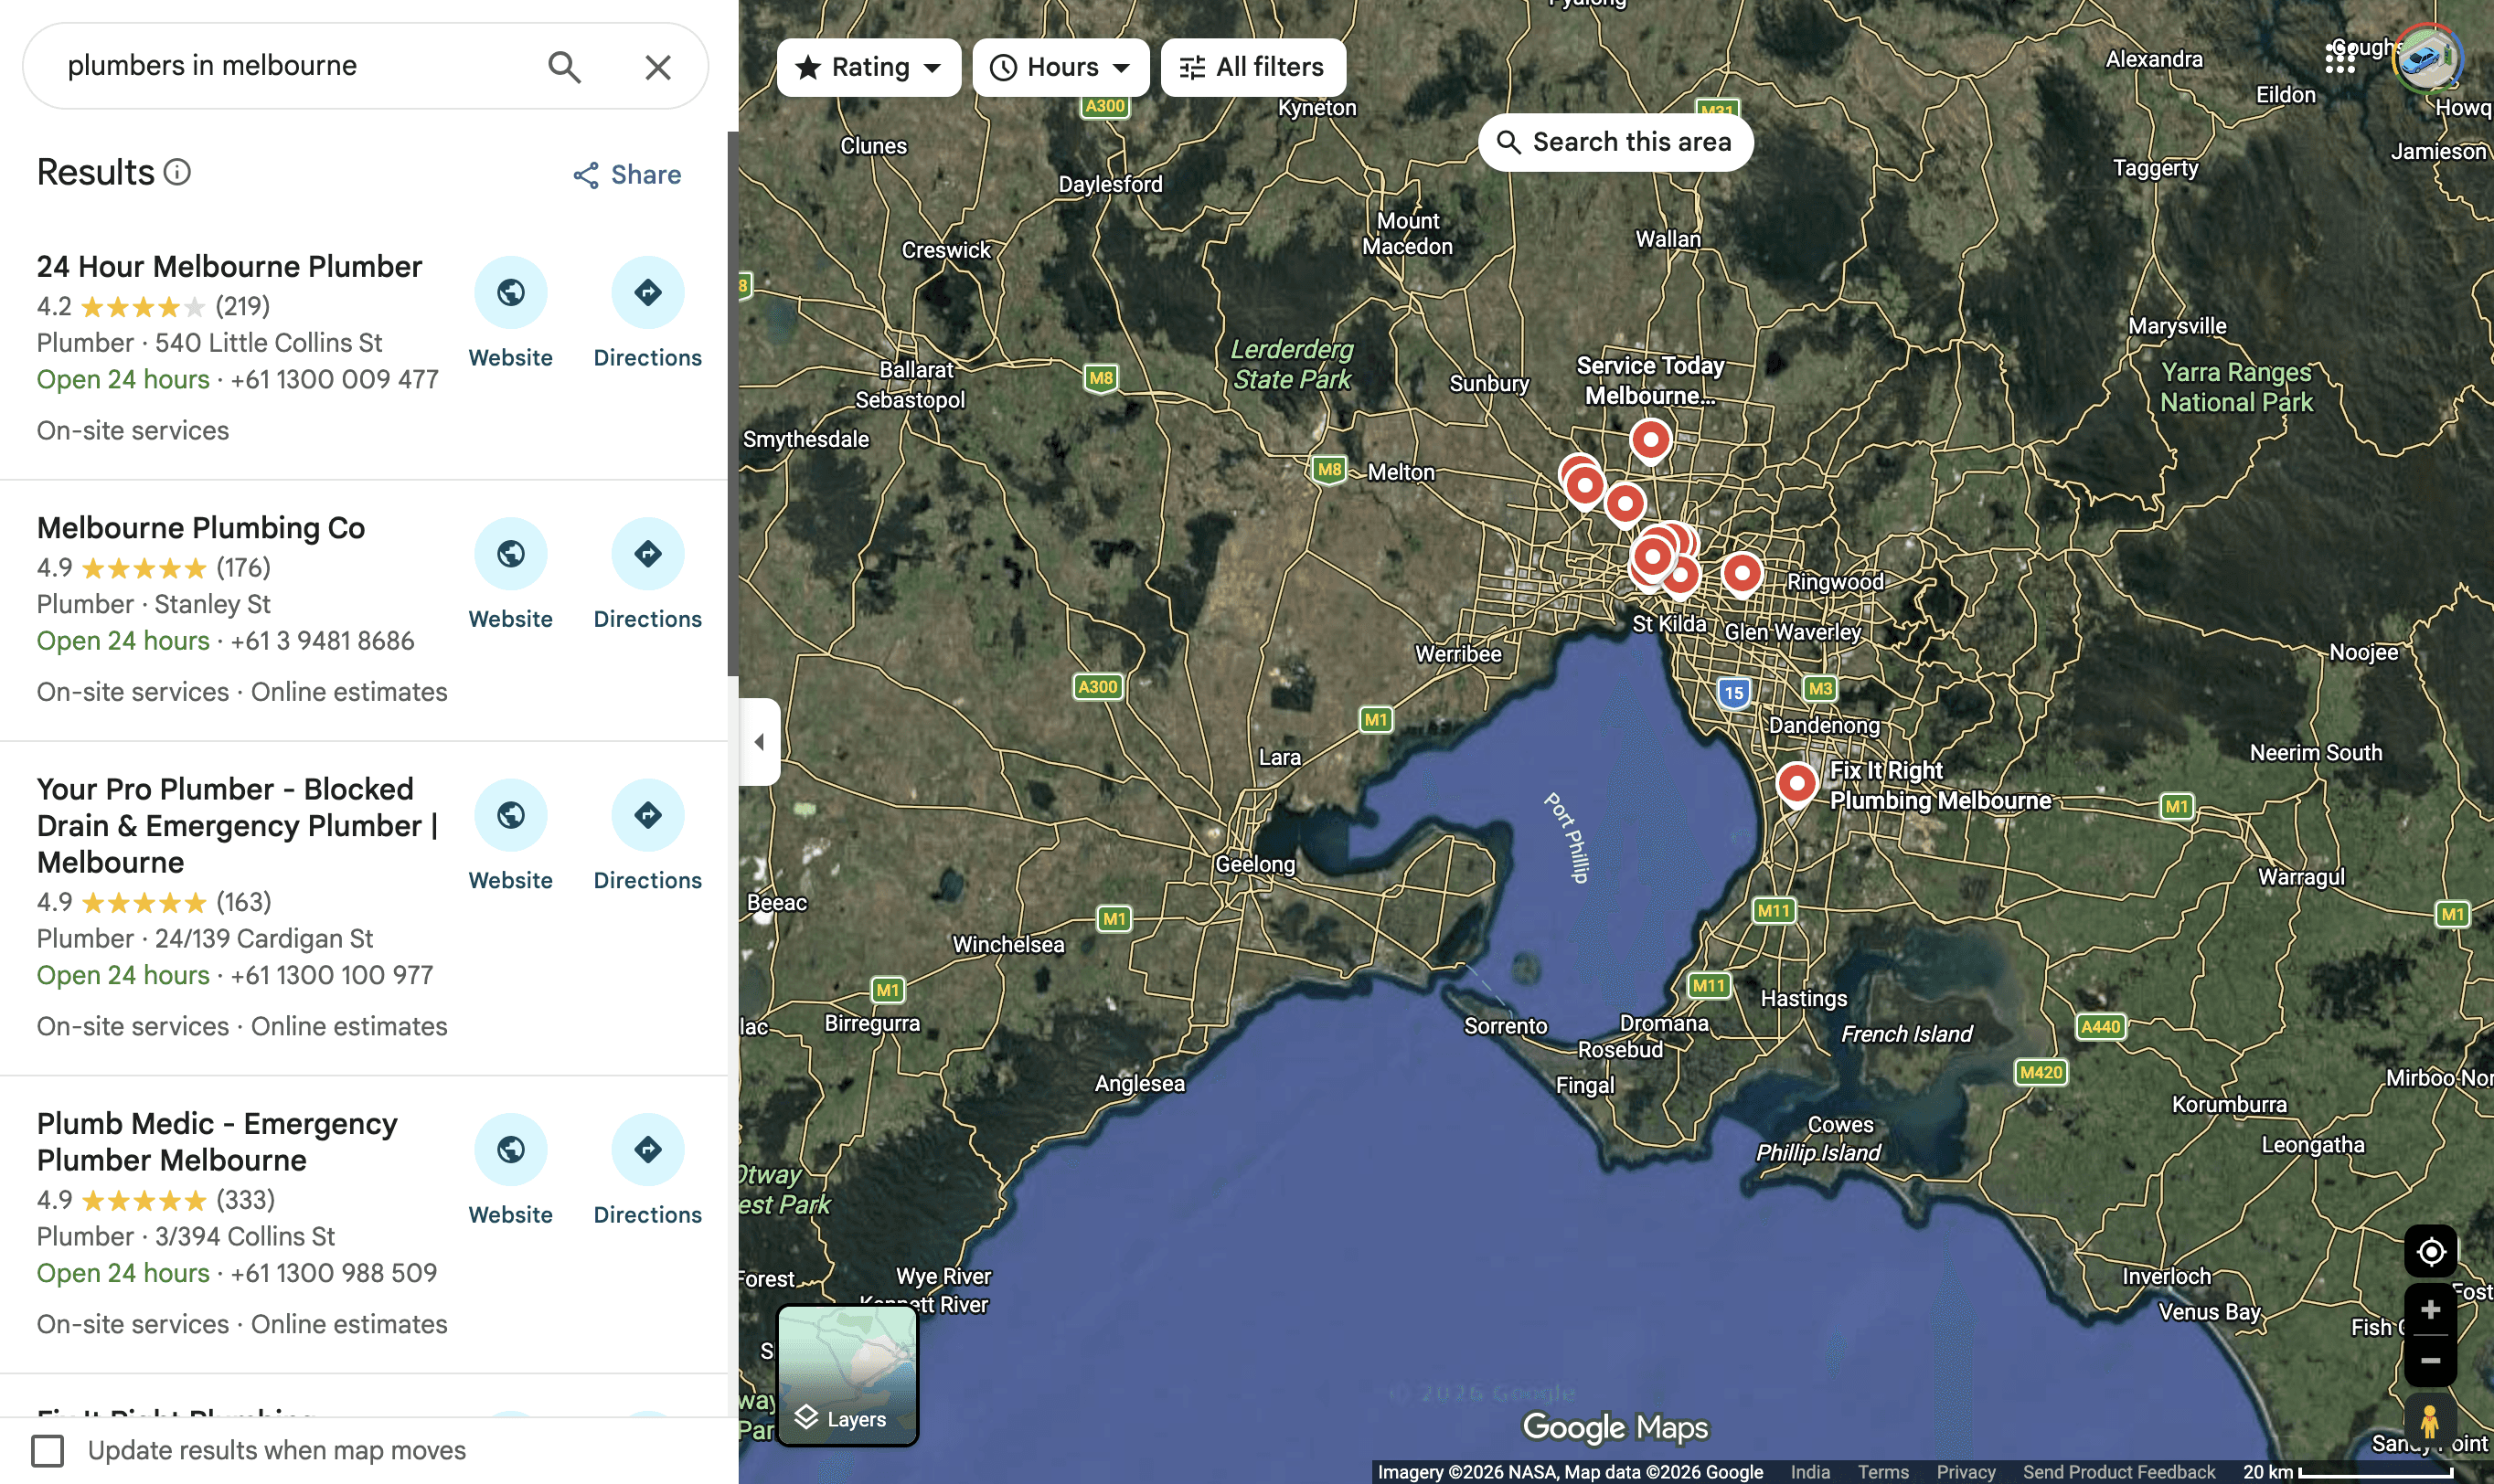
Task: Open the website for 24 Hour Melbourne Plumber
Action: click(510, 293)
